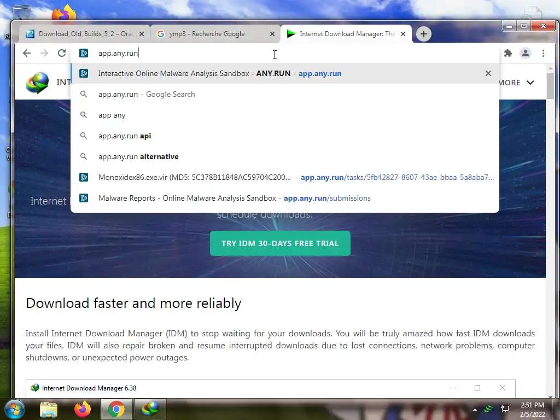Go back using the browser back arrow
This screenshot has height=420, width=560.
[x=27, y=53]
